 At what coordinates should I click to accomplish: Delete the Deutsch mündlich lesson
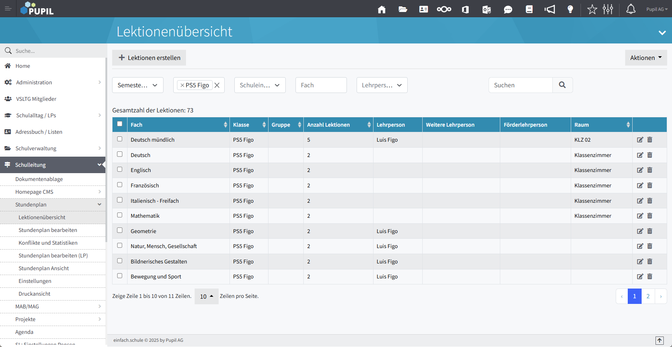click(650, 140)
